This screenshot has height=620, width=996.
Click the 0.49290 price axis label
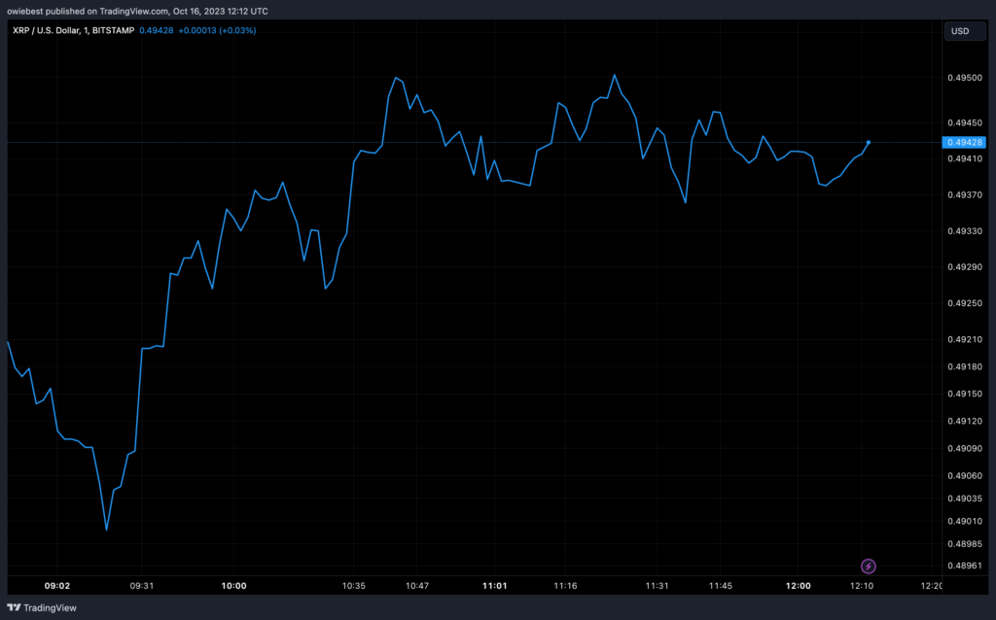(964, 267)
